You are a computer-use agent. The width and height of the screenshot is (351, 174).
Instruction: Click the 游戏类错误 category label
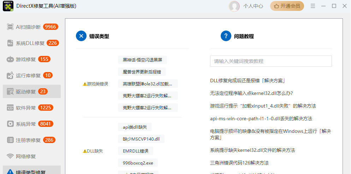97,84
